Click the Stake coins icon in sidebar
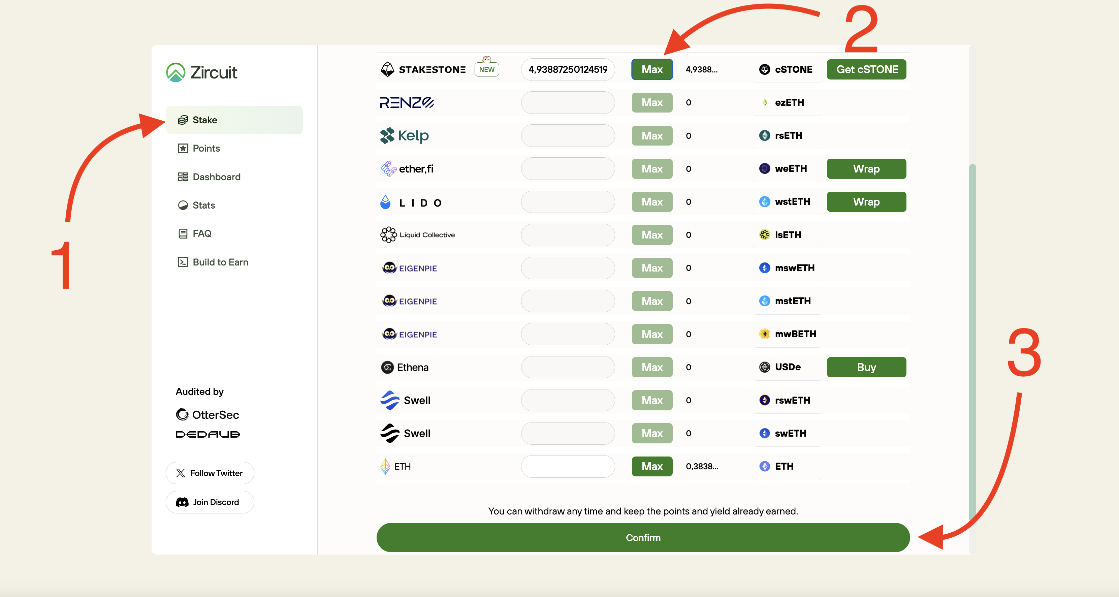Screen dimensions: 1119x597 pos(183,120)
